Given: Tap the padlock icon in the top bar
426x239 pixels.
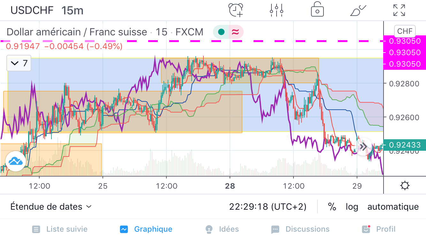Looking at the screenshot, I should 317,10.
